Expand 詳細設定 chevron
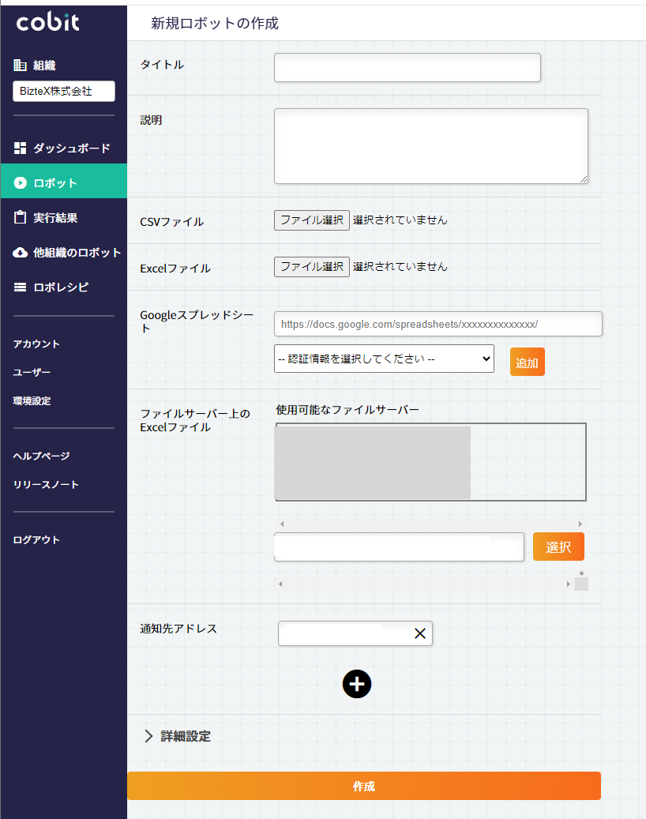Screen dimensions: 646x819 pos(148,736)
